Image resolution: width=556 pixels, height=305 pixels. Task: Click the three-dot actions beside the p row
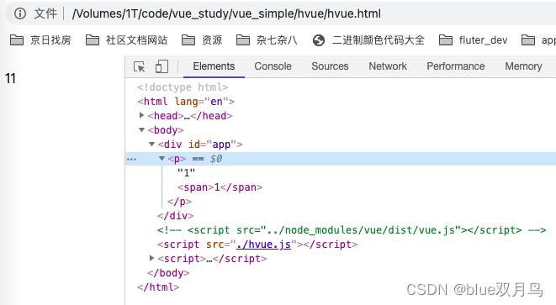(131, 159)
